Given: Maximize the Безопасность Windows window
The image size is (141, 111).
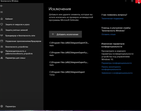Looking at the screenshot, I should click(132, 1).
